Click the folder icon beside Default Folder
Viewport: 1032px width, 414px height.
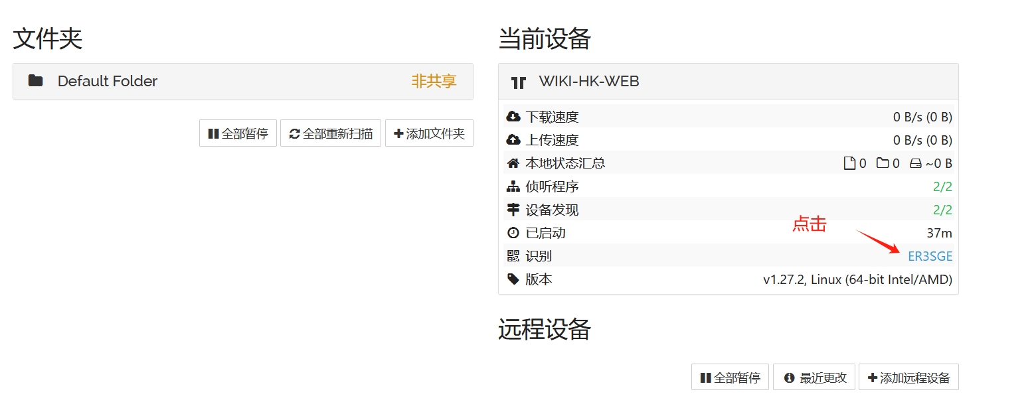37,81
